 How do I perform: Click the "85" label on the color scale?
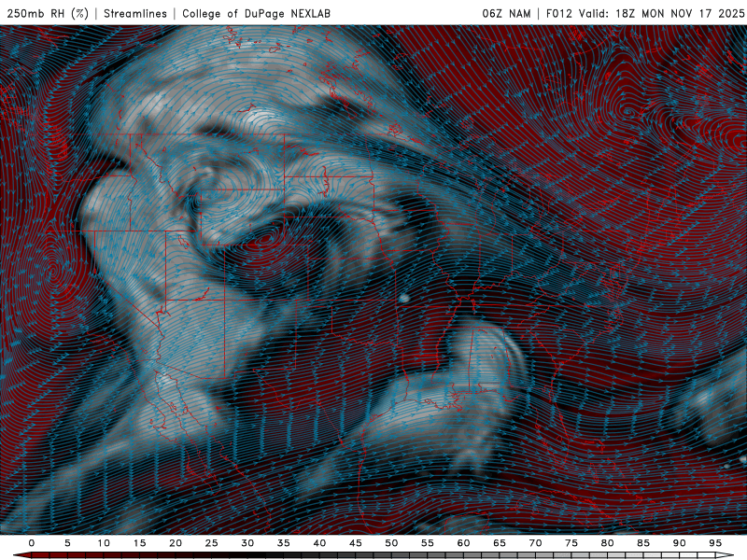pyautogui.click(x=643, y=543)
